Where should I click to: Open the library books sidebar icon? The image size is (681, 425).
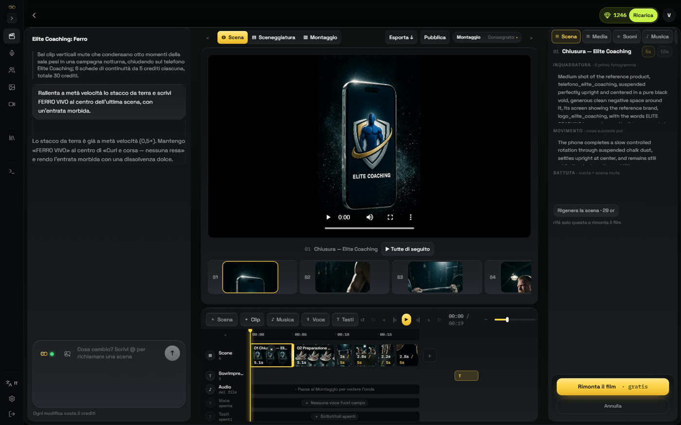(x=12, y=138)
